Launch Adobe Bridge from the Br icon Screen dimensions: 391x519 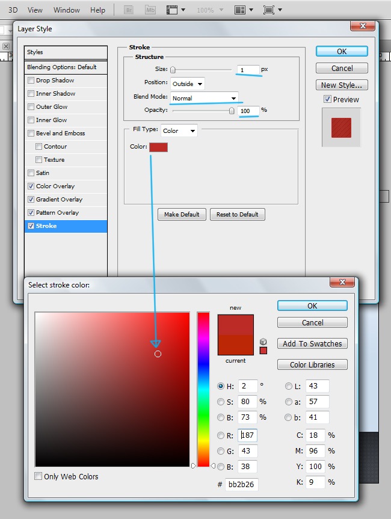click(x=128, y=10)
